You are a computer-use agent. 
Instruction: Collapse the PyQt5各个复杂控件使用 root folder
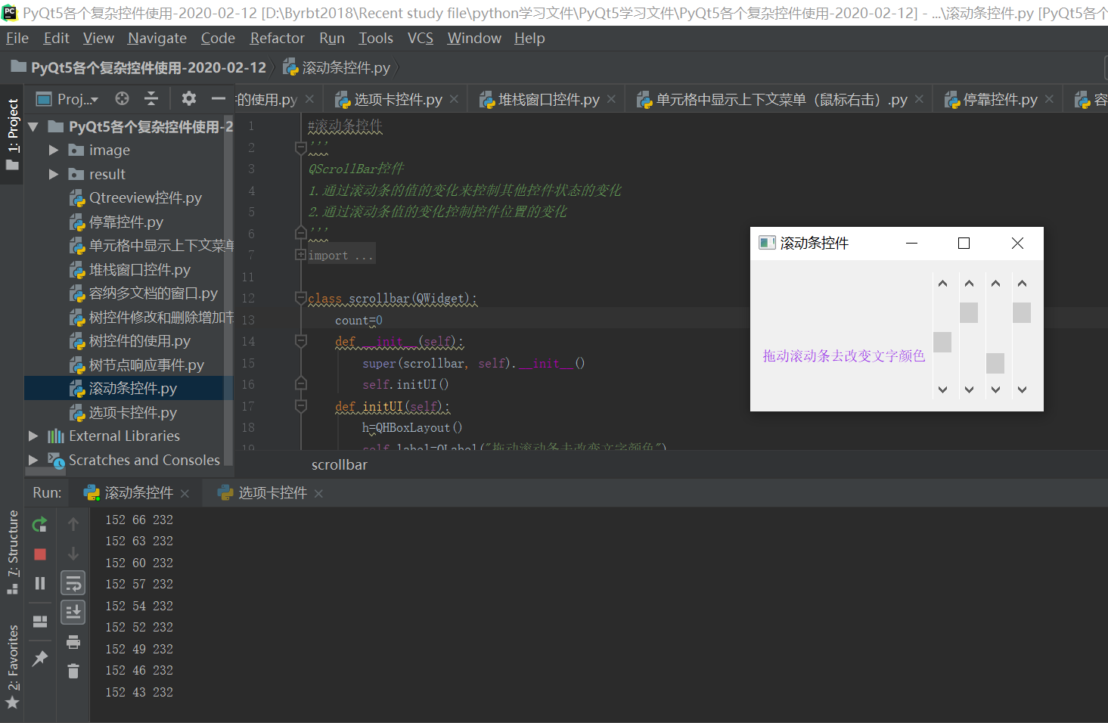[33, 126]
